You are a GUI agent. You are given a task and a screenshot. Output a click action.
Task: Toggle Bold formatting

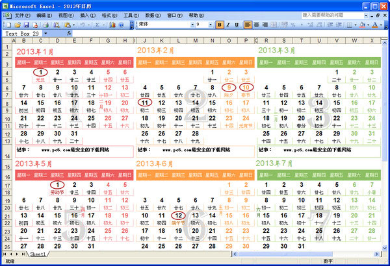coord(220,25)
